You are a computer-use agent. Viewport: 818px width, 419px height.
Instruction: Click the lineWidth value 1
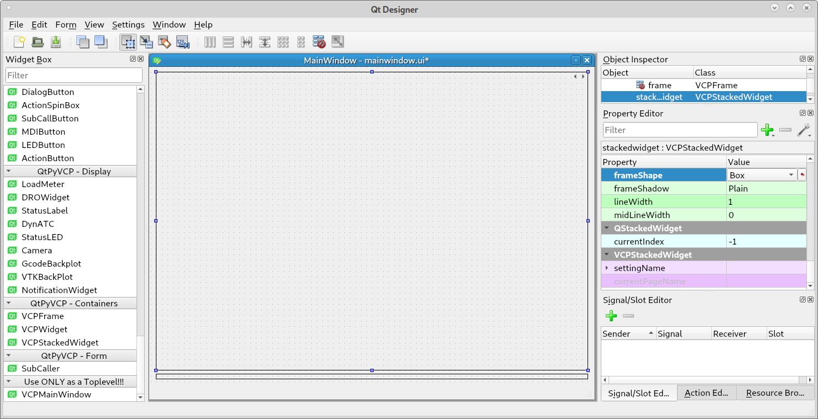[767, 201]
